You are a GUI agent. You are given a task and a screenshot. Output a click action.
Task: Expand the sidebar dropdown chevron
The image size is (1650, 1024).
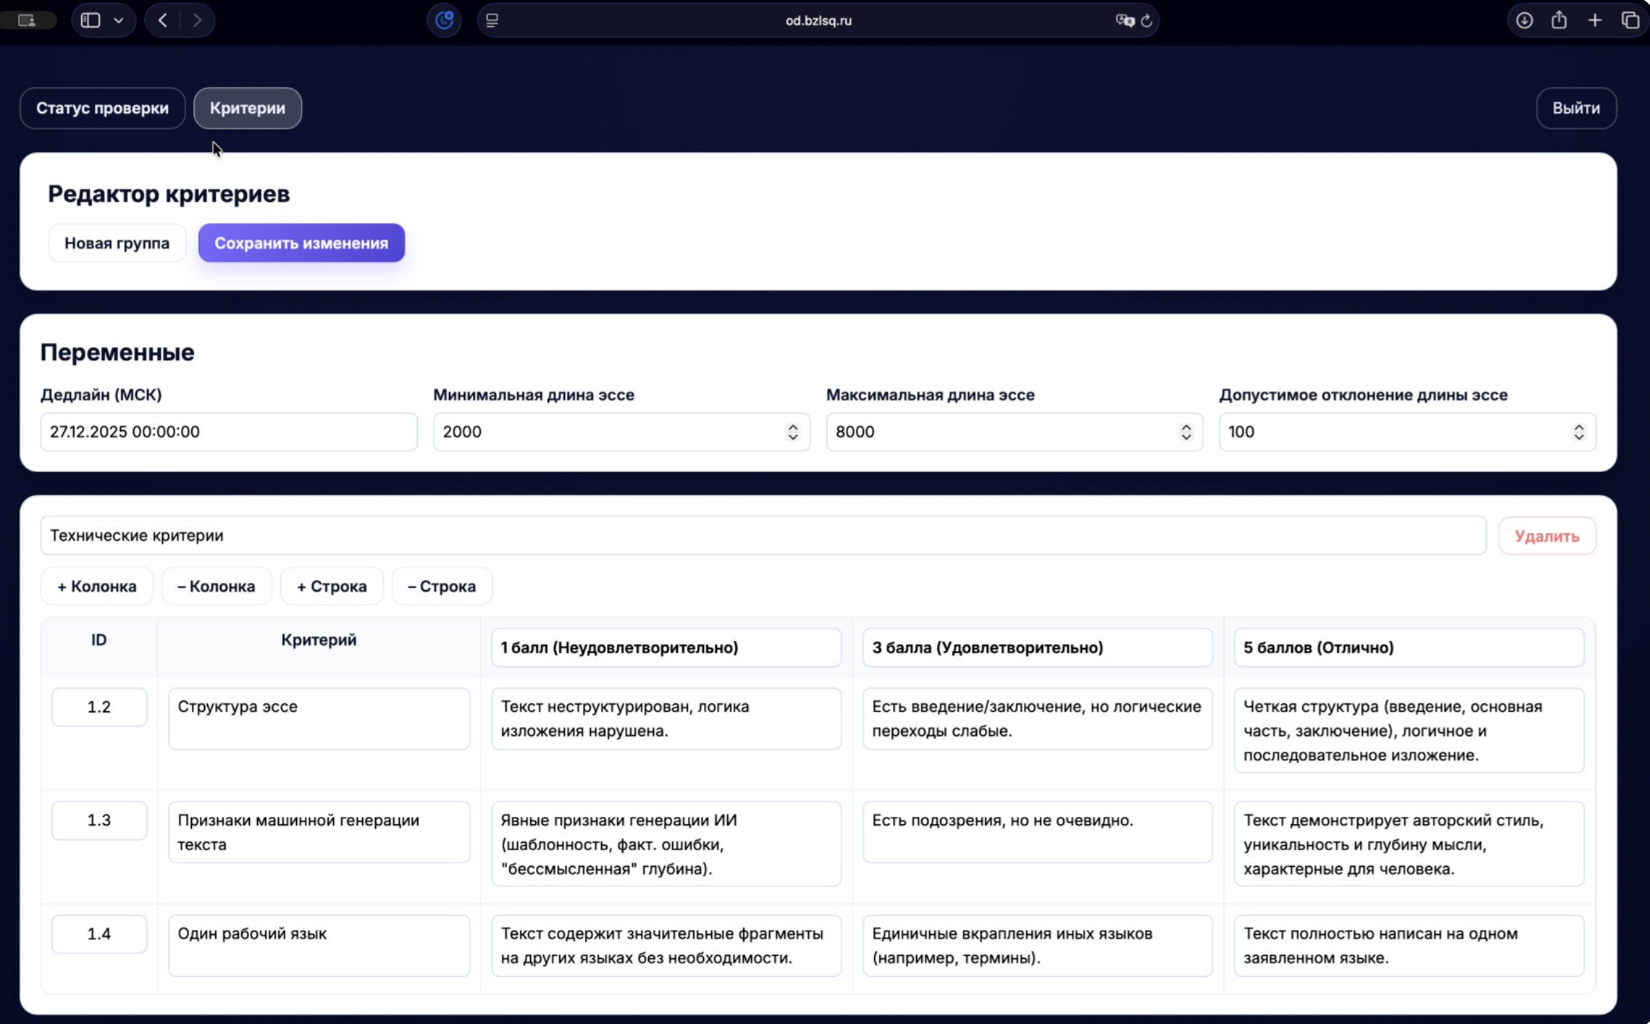[x=119, y=20]
